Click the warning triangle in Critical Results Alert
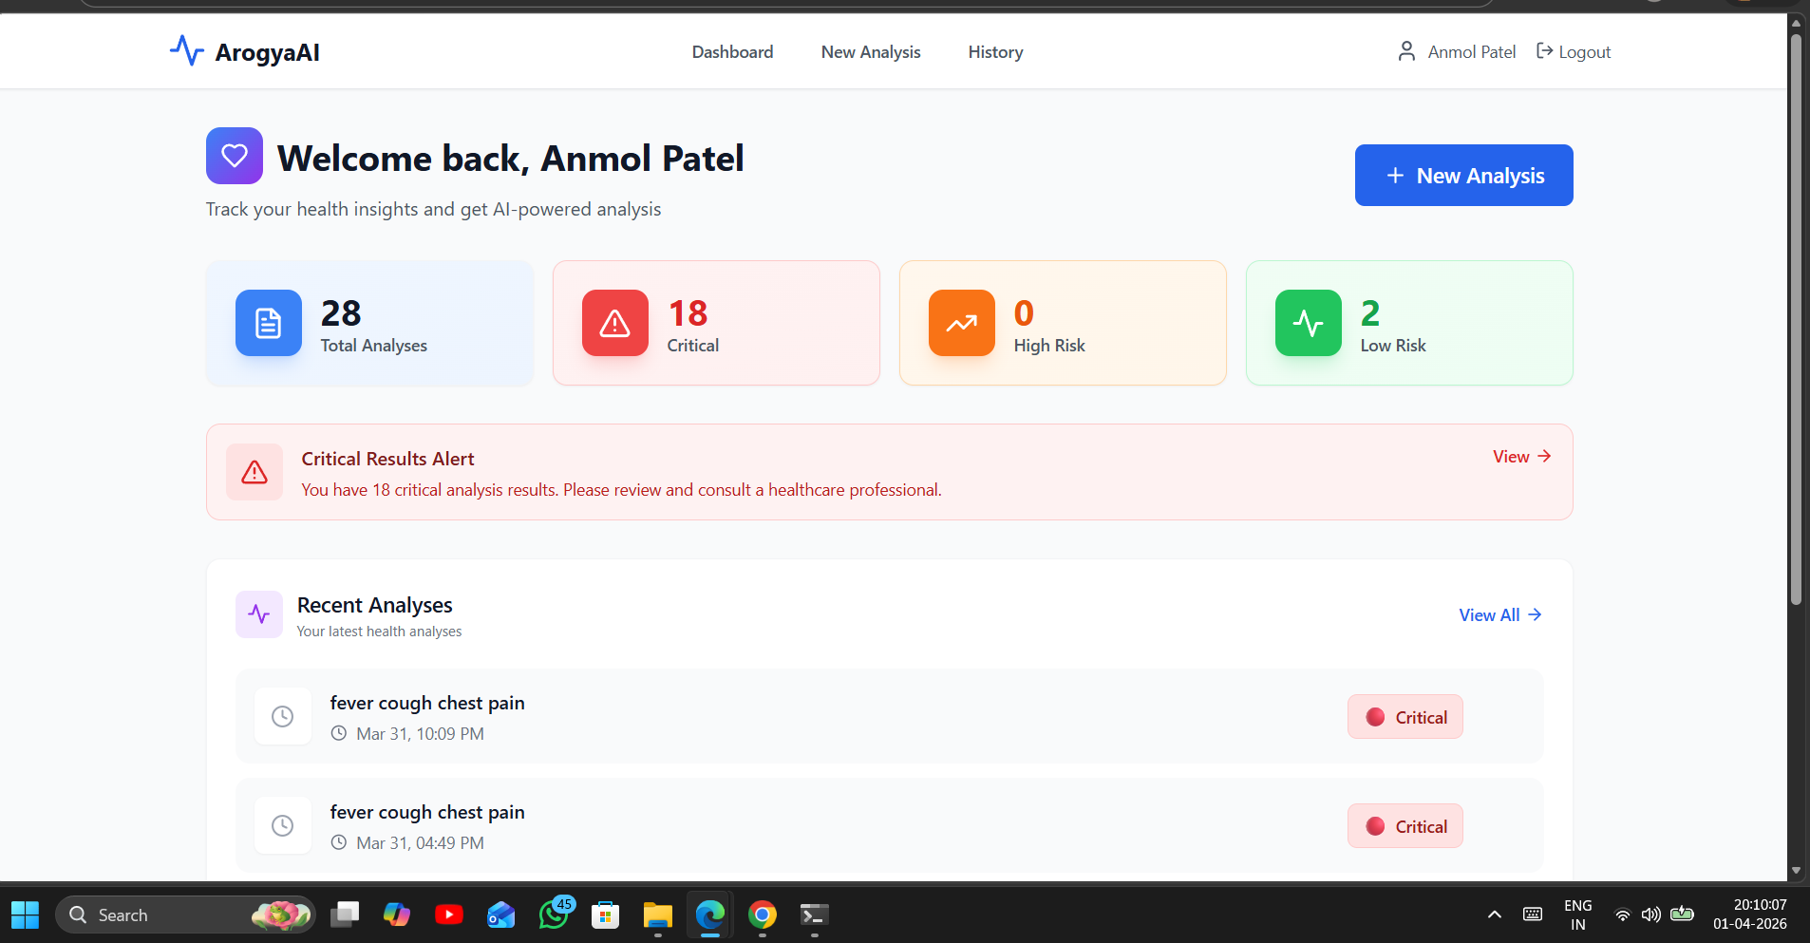 (x=255, y=472)
